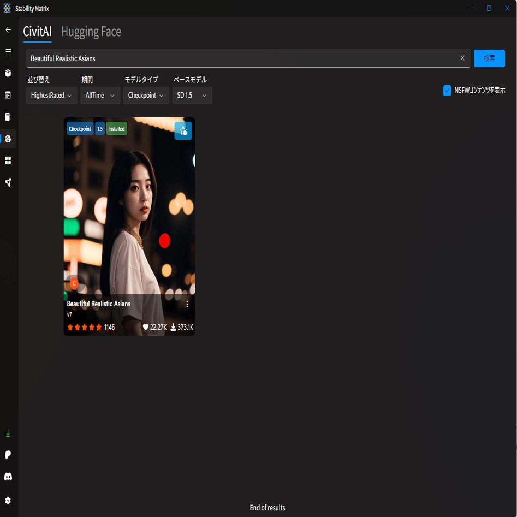Select the Model Browser brain icon

[x=8, y=139]
